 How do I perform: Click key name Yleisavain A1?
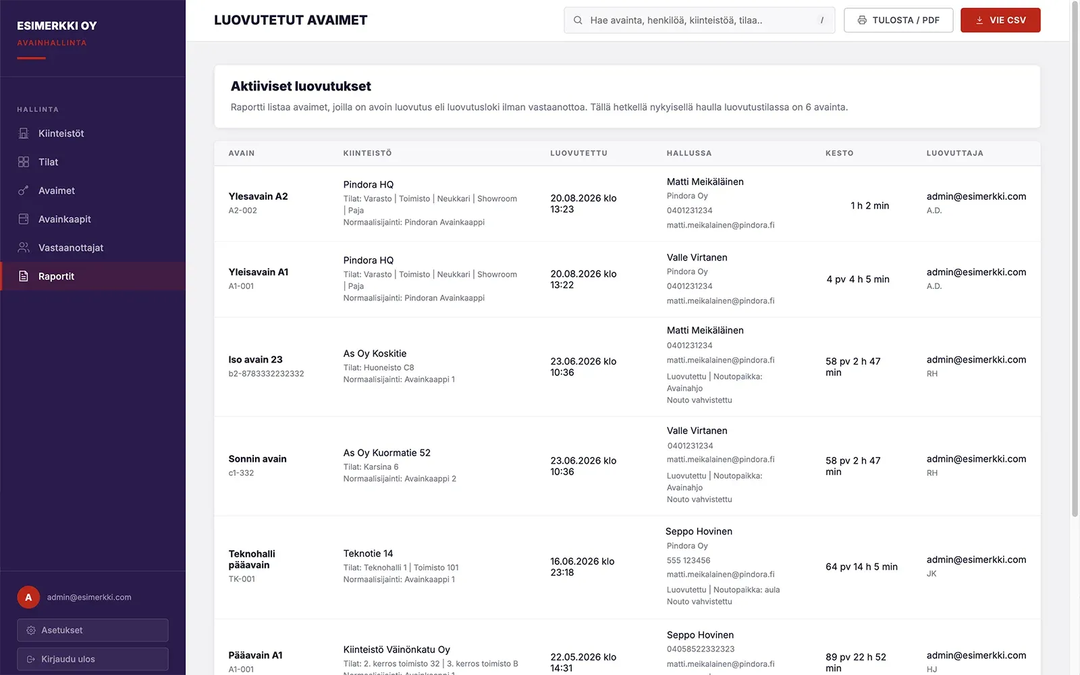coord(258,272)
